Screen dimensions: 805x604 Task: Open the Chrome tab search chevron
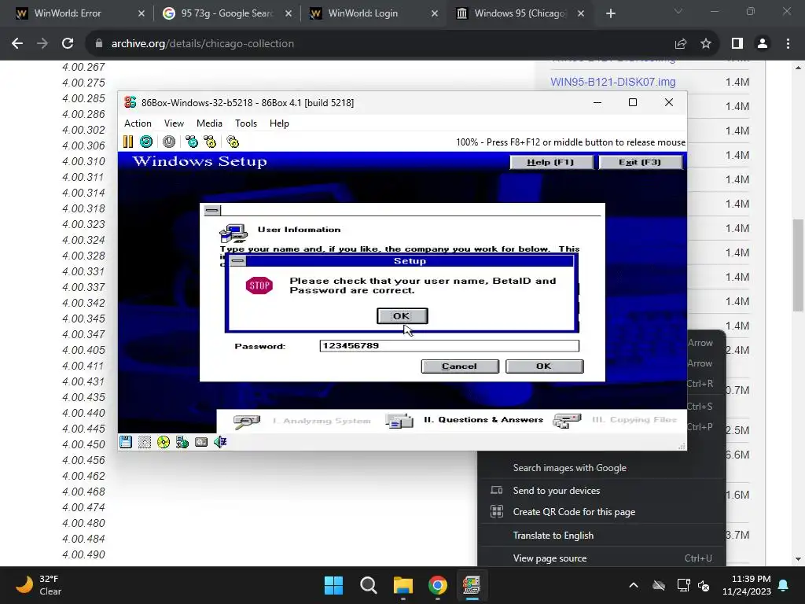678,11
